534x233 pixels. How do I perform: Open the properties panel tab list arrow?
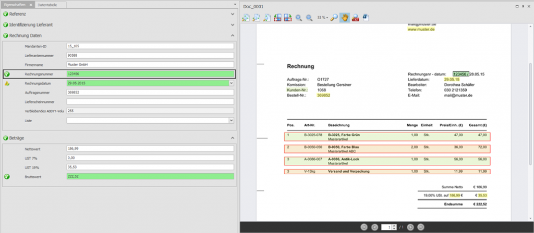(235, 5)
